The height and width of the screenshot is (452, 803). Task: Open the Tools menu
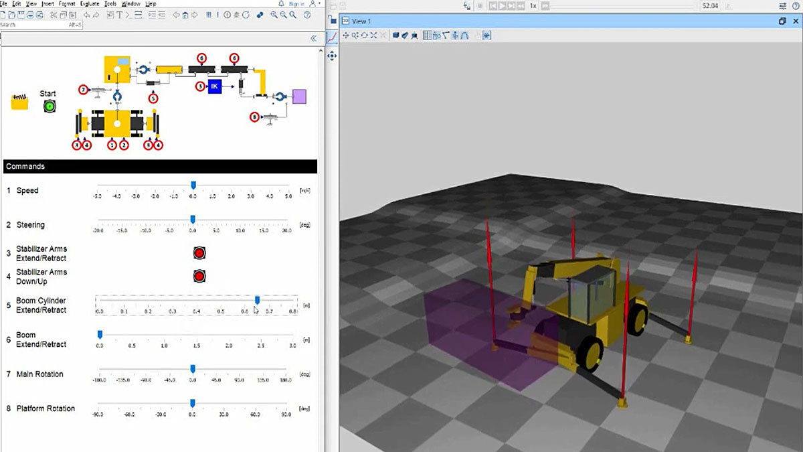coord(110,4)
